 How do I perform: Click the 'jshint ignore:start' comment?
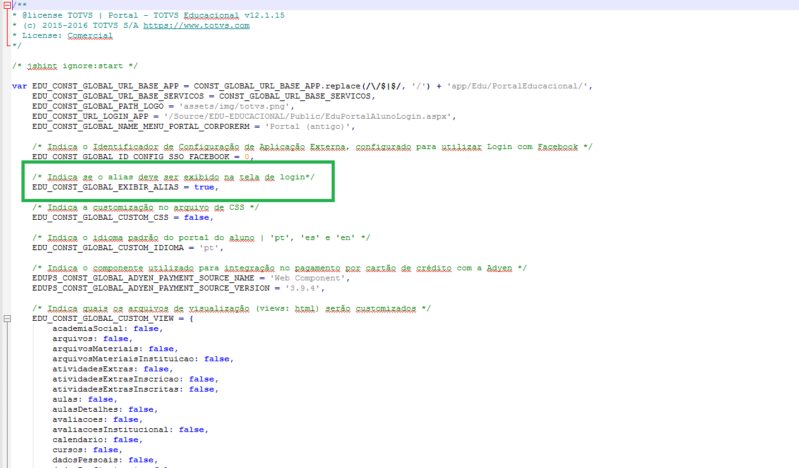(75, 66)
